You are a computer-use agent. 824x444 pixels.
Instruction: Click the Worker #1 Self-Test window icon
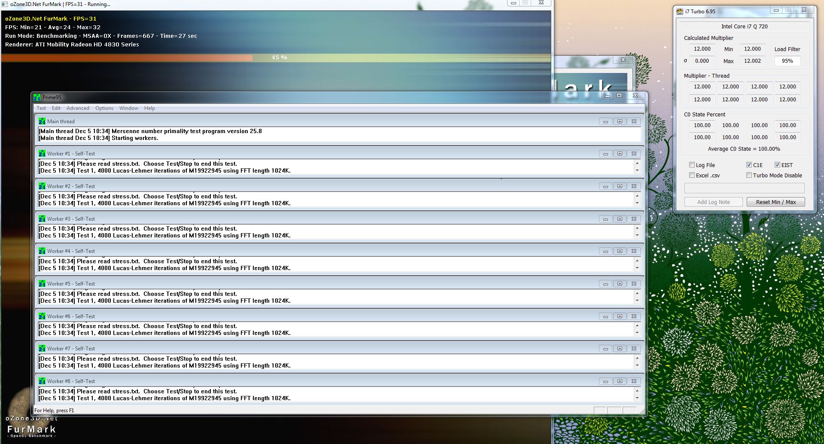point(42,154)
